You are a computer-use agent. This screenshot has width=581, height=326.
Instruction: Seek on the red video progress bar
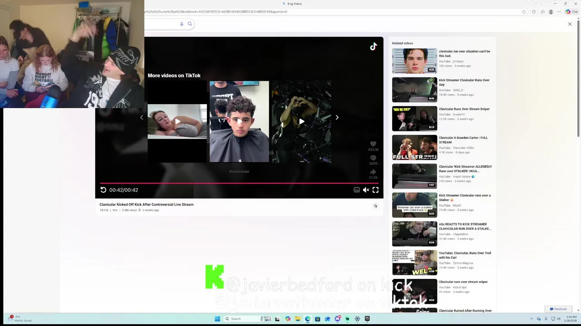tap(239, 183)
